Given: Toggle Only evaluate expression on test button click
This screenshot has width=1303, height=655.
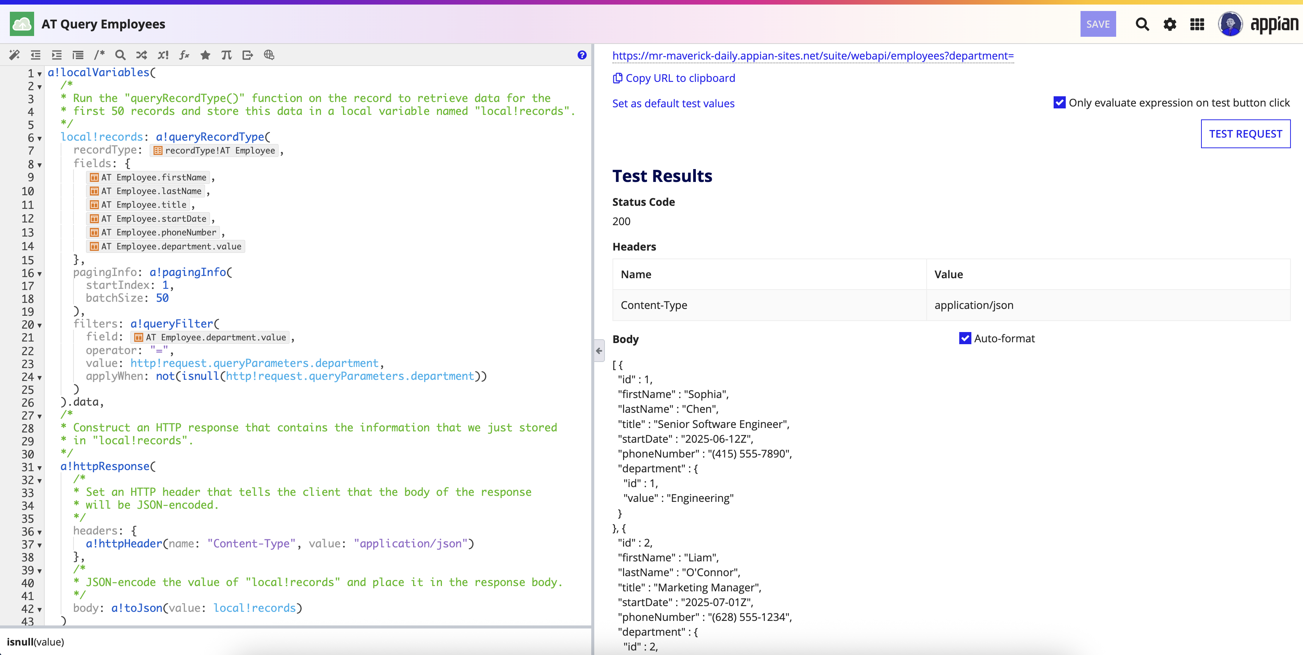Looking at the screenshot, I should (x=1060, y=103).
